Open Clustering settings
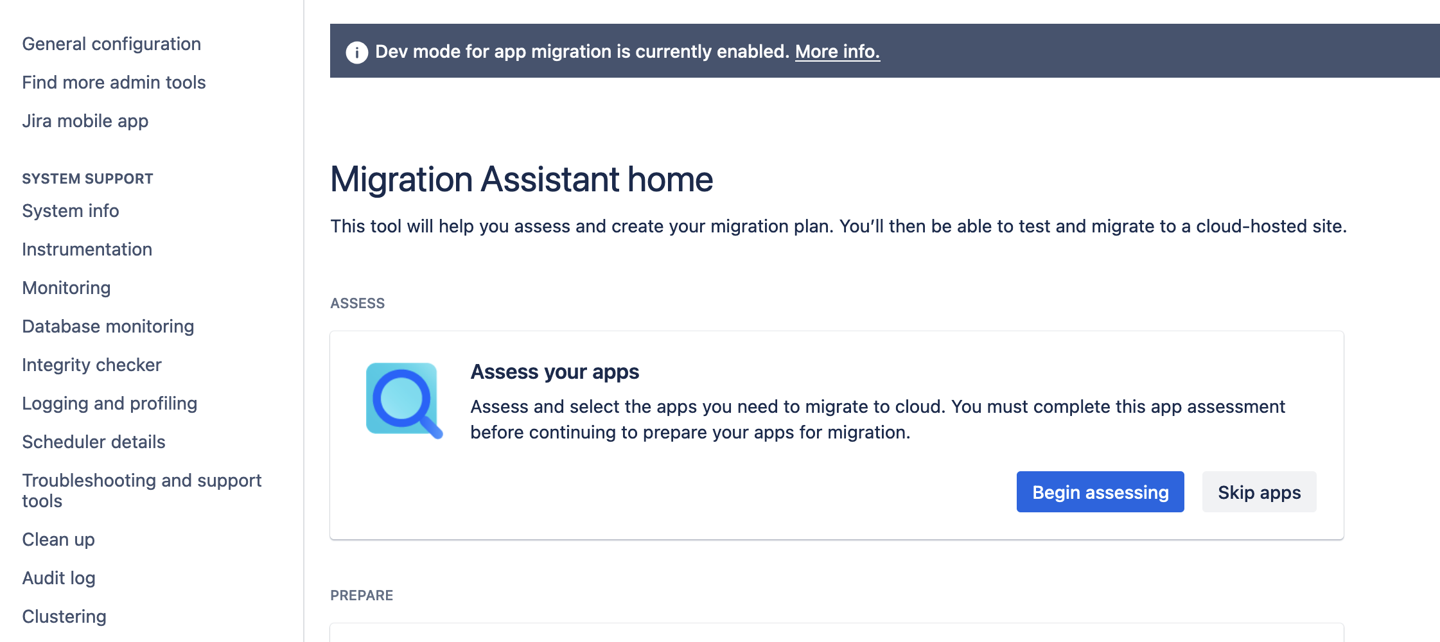Viewport: 1440px width, 642px height. (x=64, y=616)
